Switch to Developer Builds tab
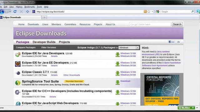The image size is (200, 112). [44, 42]
